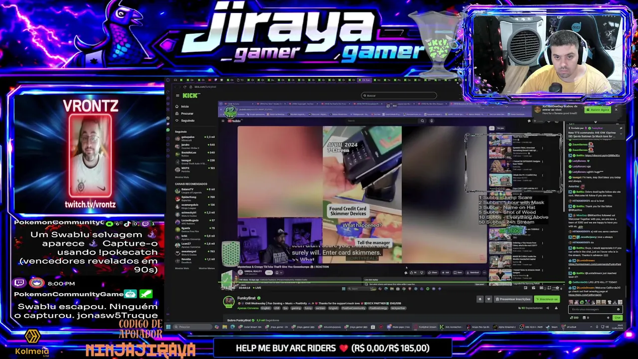The image size is (638, 359).
Task: Click the Windows taskbar Pesquisar search box
Action: 191,327
